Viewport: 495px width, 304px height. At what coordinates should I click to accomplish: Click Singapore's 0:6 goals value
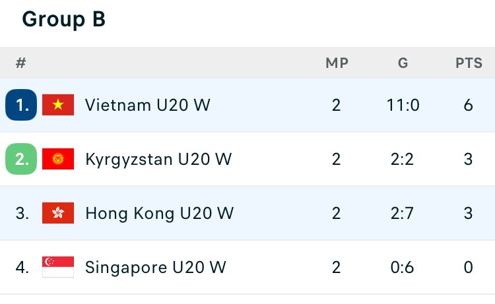402,268
